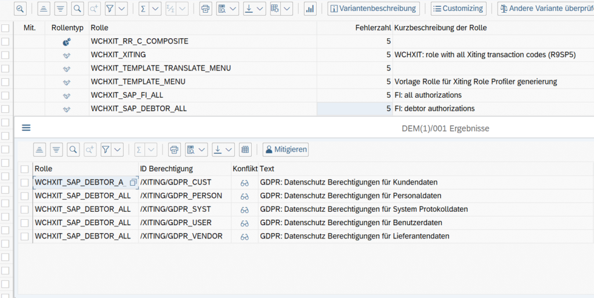The width and height of the screenshot is (594, 298).
Task: Open Customizing
Action: 458,8
